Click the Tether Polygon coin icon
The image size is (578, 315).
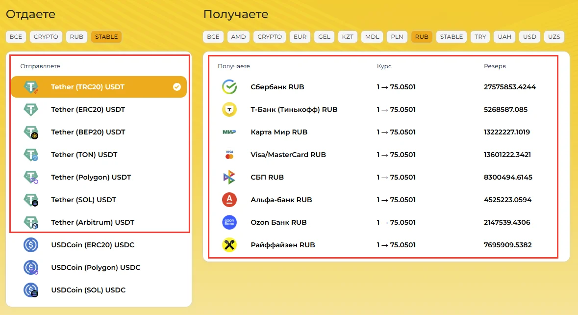point(31,177)
